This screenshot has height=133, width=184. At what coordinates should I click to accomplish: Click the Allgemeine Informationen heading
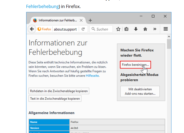click(51, 113)
